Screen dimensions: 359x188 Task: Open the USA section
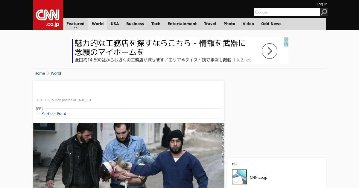115,24
